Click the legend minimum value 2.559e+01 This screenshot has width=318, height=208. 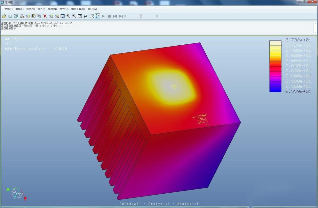298,91
